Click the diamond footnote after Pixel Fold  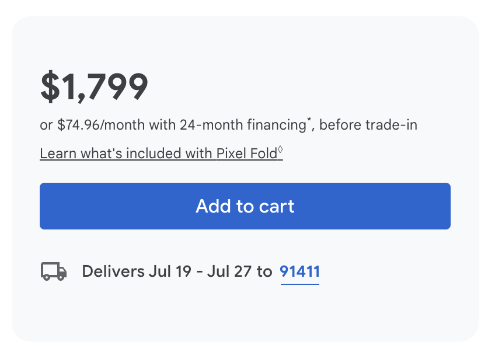[280, 149]
